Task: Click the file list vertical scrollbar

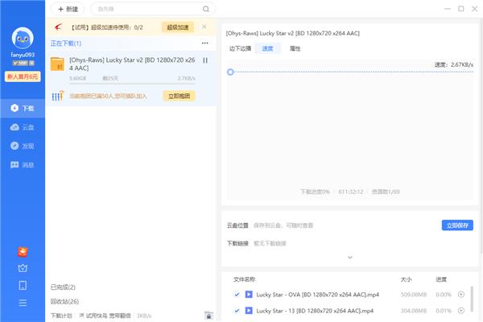Action: click(x=472, y=299)
